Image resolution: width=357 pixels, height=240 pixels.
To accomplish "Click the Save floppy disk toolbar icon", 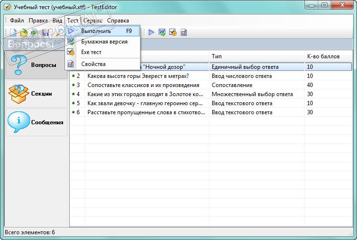I will point(45,33).
